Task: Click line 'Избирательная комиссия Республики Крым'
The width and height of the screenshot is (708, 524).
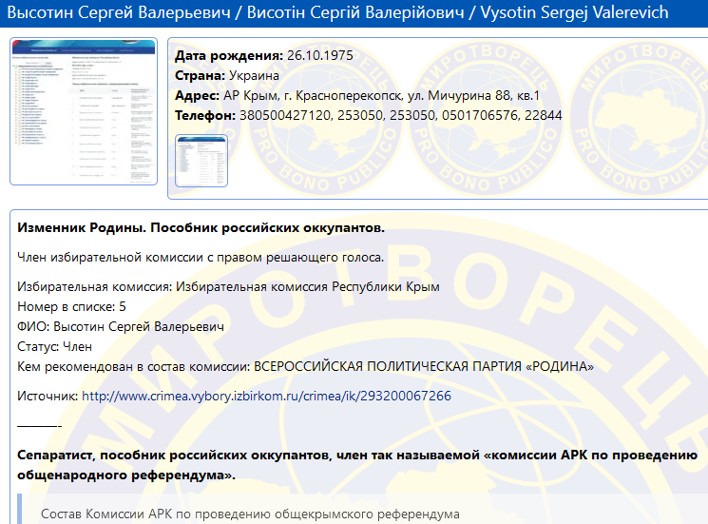Action: (228, 287)
